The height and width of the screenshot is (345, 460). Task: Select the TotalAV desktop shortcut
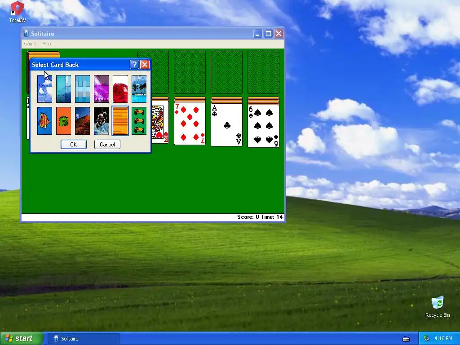[x=18, y=12]
